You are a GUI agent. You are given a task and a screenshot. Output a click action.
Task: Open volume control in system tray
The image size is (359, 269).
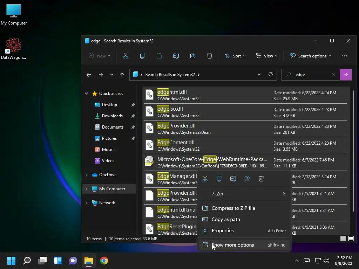coord(326,261)
